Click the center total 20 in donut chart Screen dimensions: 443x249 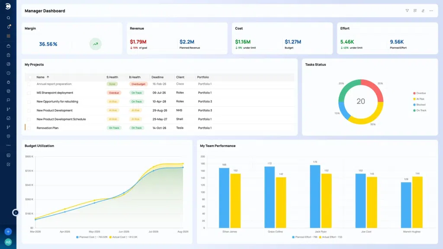click(361, 101)
